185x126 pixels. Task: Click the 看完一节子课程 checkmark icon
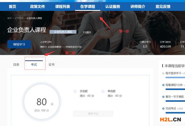coord(164,97)
